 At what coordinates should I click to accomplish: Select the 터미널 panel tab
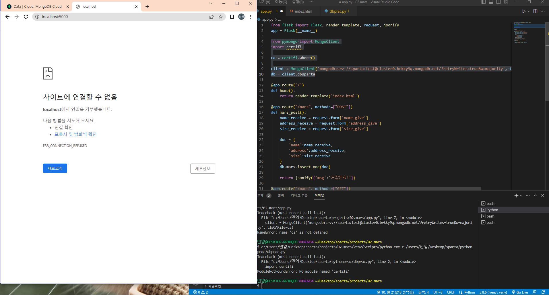coord(319,196)
